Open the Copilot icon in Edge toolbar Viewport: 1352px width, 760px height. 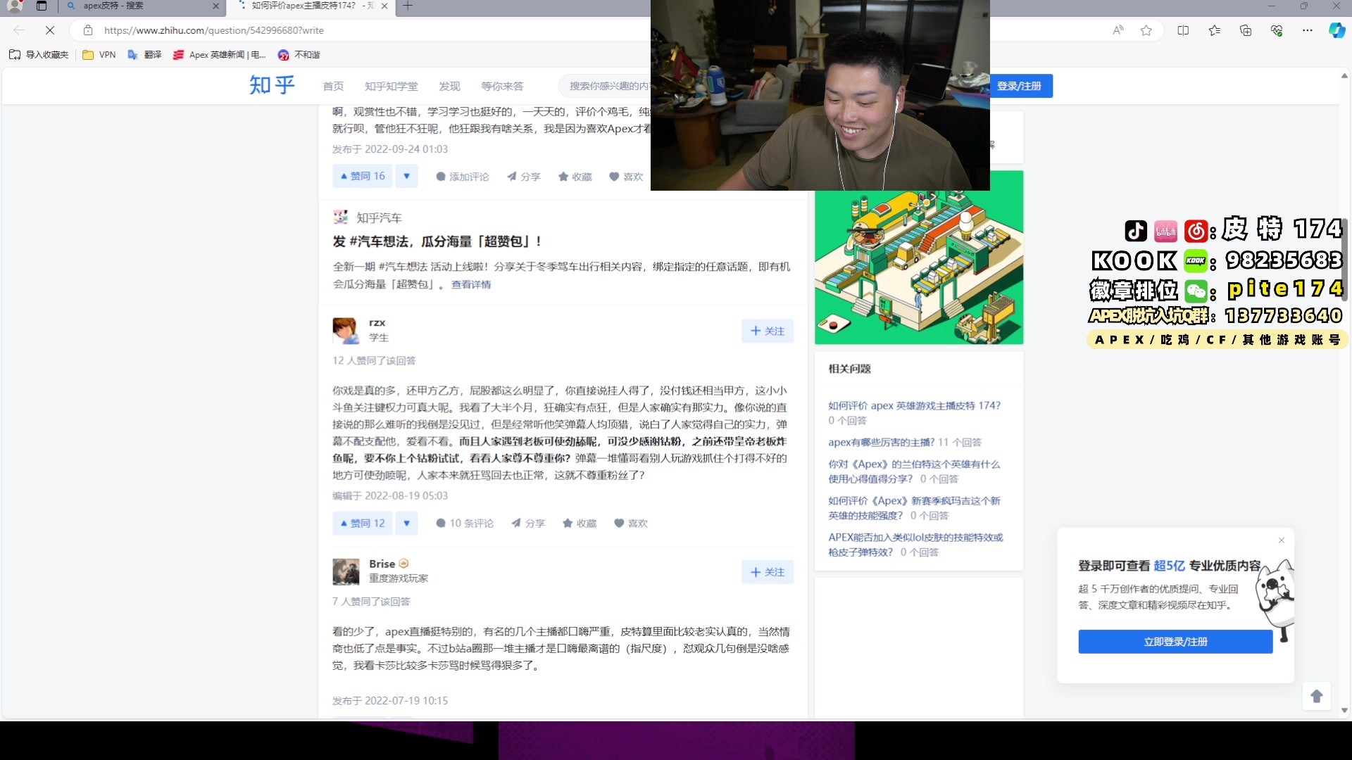click(1336, 30)
